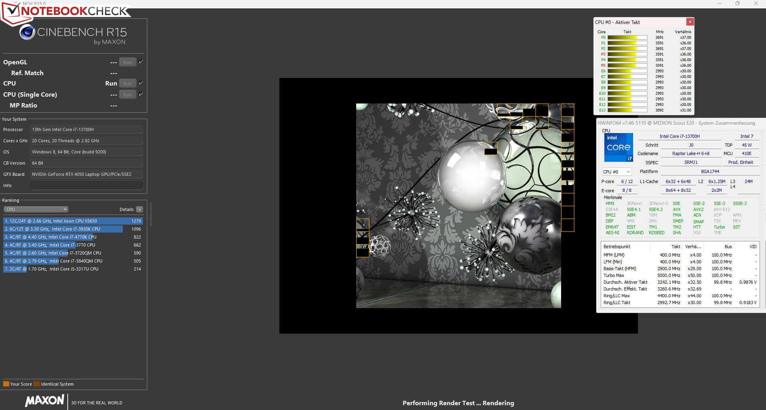This screenshot has width=766, height=410.
Task: Select ranking entry Intel Core i7-3720QM
Action: [x=73, y=253]
